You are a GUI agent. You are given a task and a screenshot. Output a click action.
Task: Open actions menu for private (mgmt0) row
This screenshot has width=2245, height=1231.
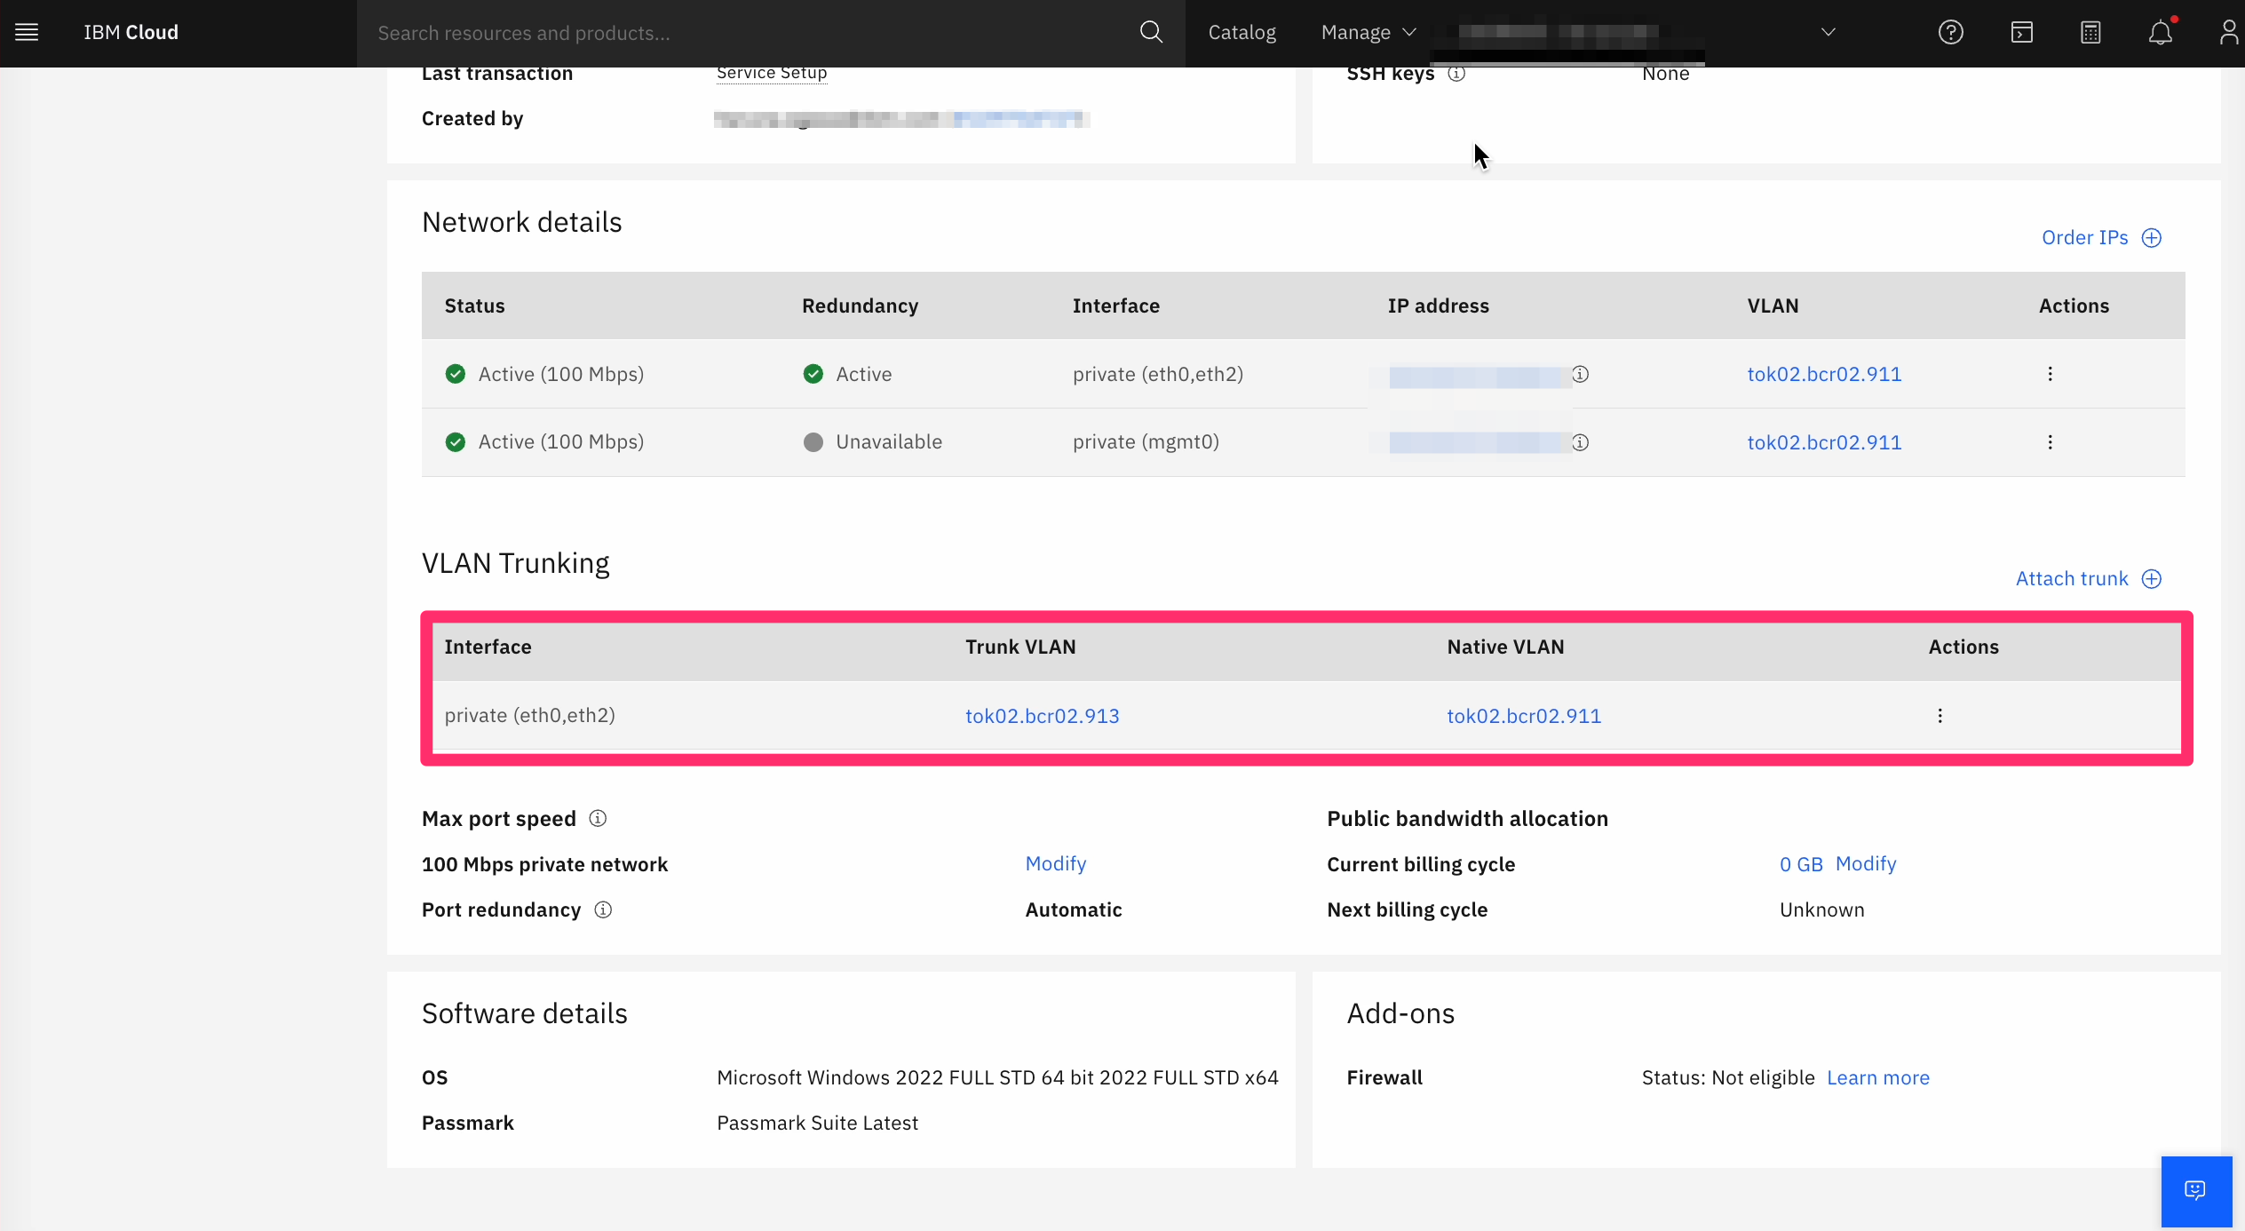[2050, 442]
